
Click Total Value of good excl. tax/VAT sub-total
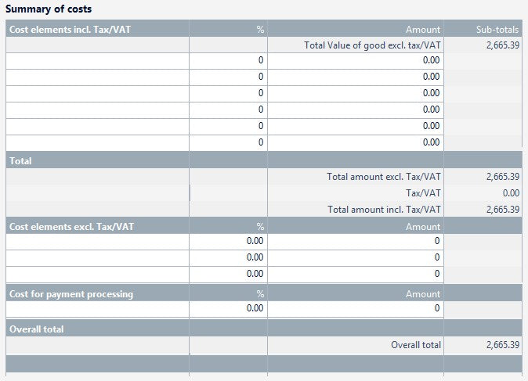tap(503, 45)
